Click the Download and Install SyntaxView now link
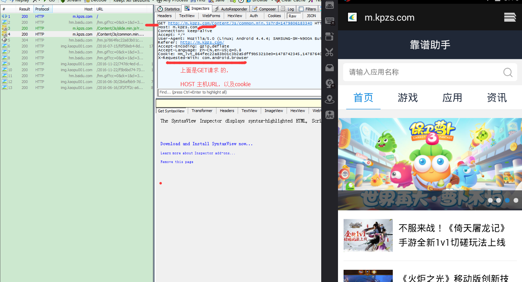Image resolution: width=522 pixels, height=282 pixels. (206, 144)
